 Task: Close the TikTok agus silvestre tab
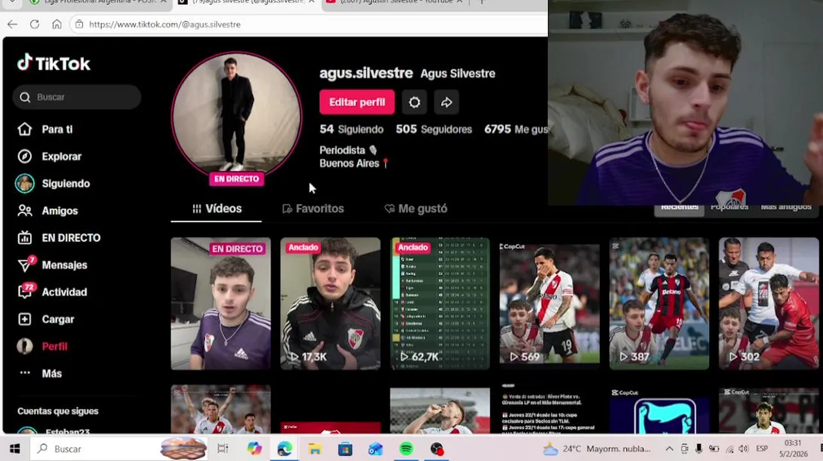tap(311, 2)
